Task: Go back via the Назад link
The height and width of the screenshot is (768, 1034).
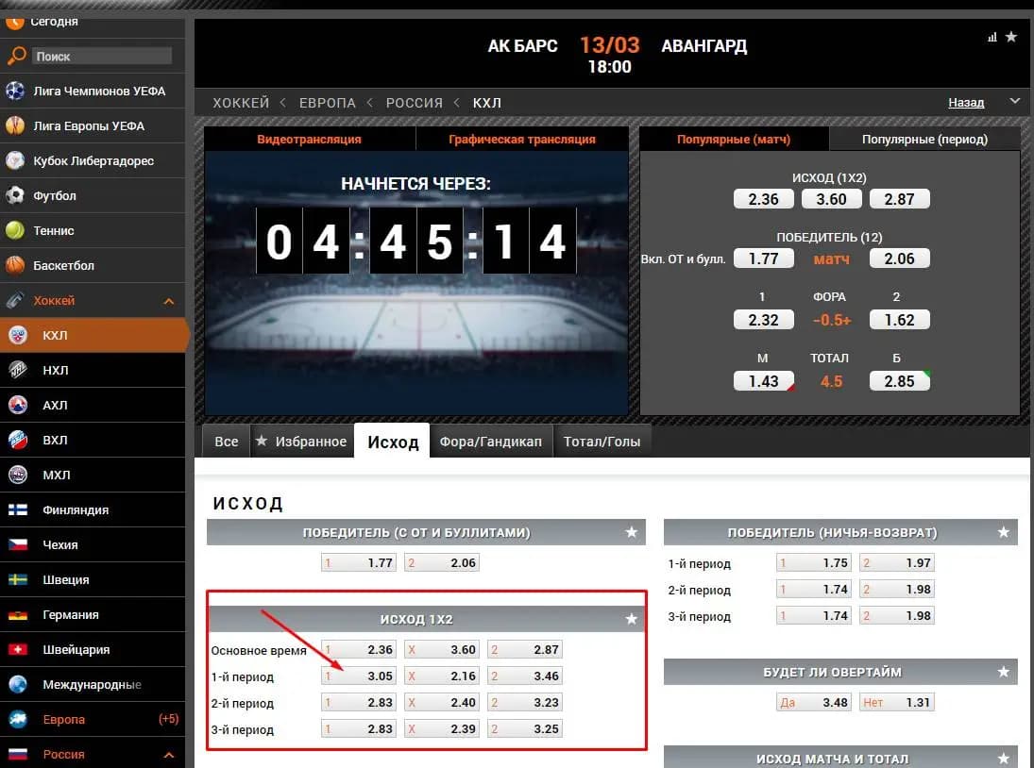Action: pos(966,103)
